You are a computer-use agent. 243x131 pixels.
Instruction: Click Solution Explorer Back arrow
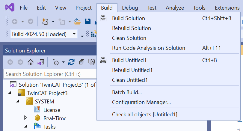click(x=10, y=62)
